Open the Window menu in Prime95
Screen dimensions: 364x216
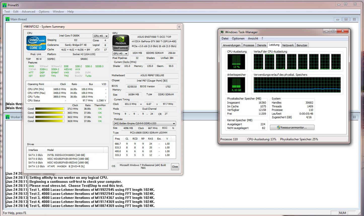[58, 12]
